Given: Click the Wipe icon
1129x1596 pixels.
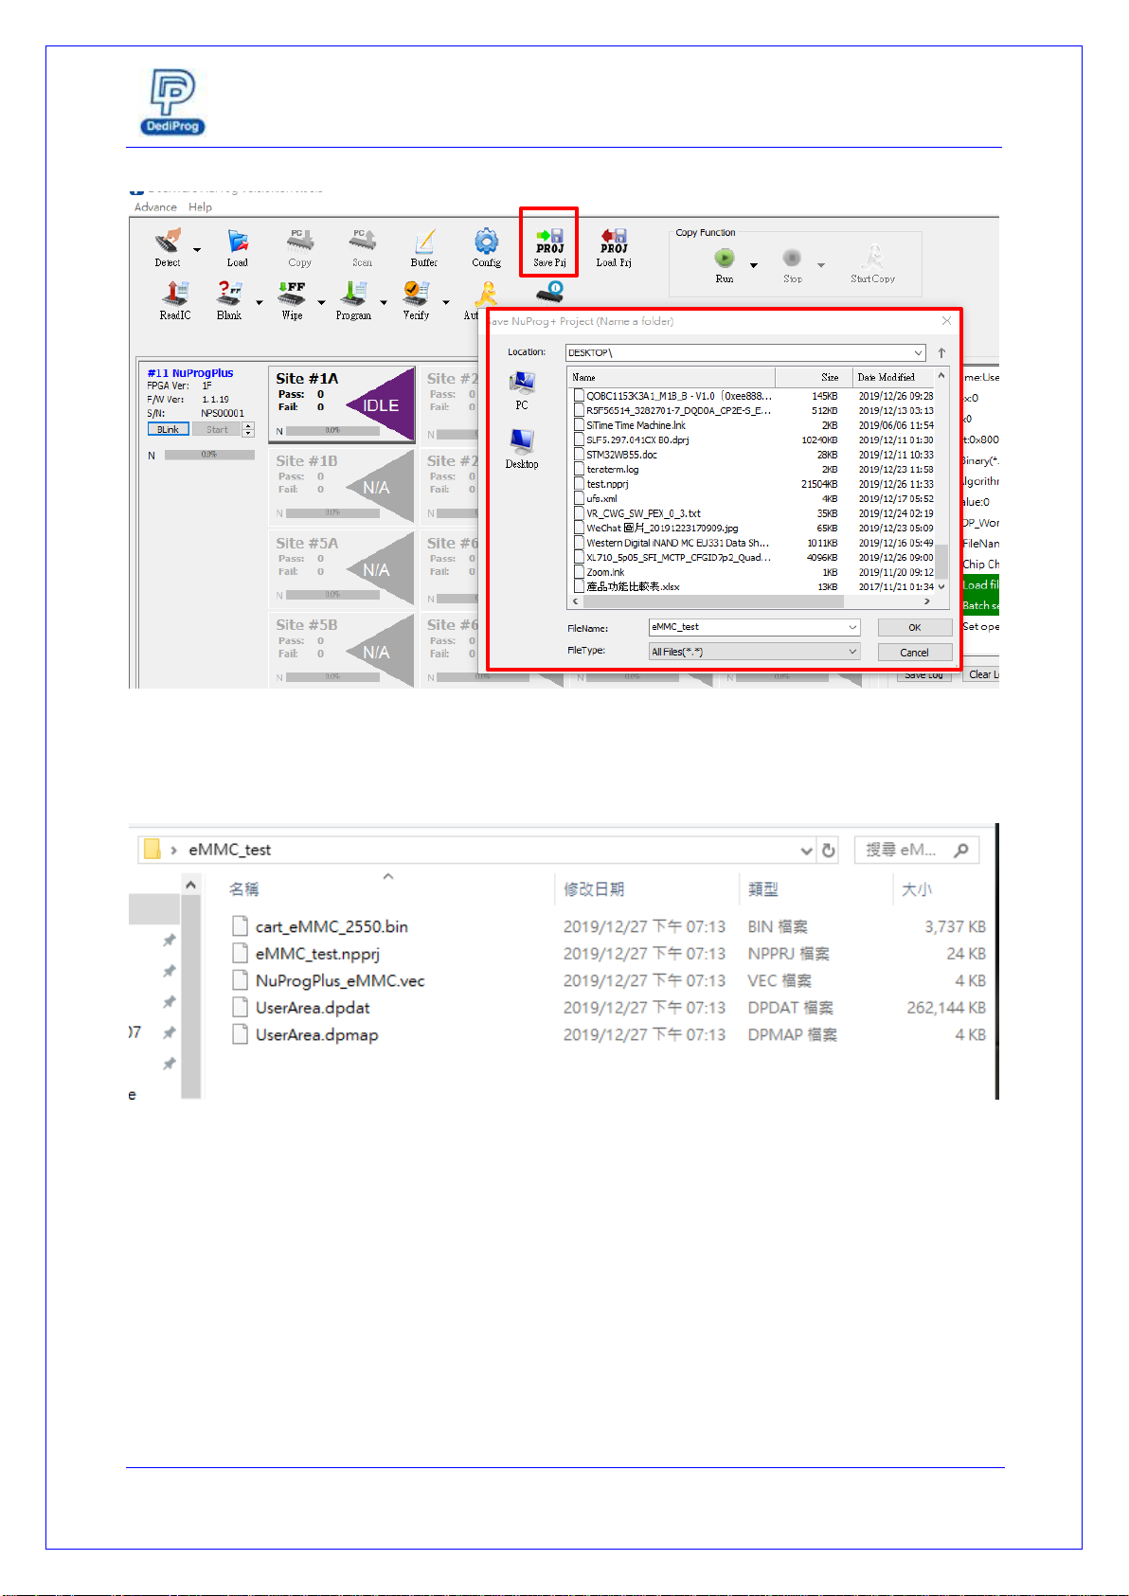Looking at the screenshot, I should point(292,294).
